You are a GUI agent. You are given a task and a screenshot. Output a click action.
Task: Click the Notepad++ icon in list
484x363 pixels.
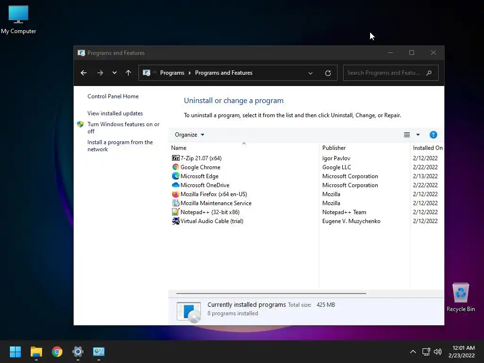point(175,212)
